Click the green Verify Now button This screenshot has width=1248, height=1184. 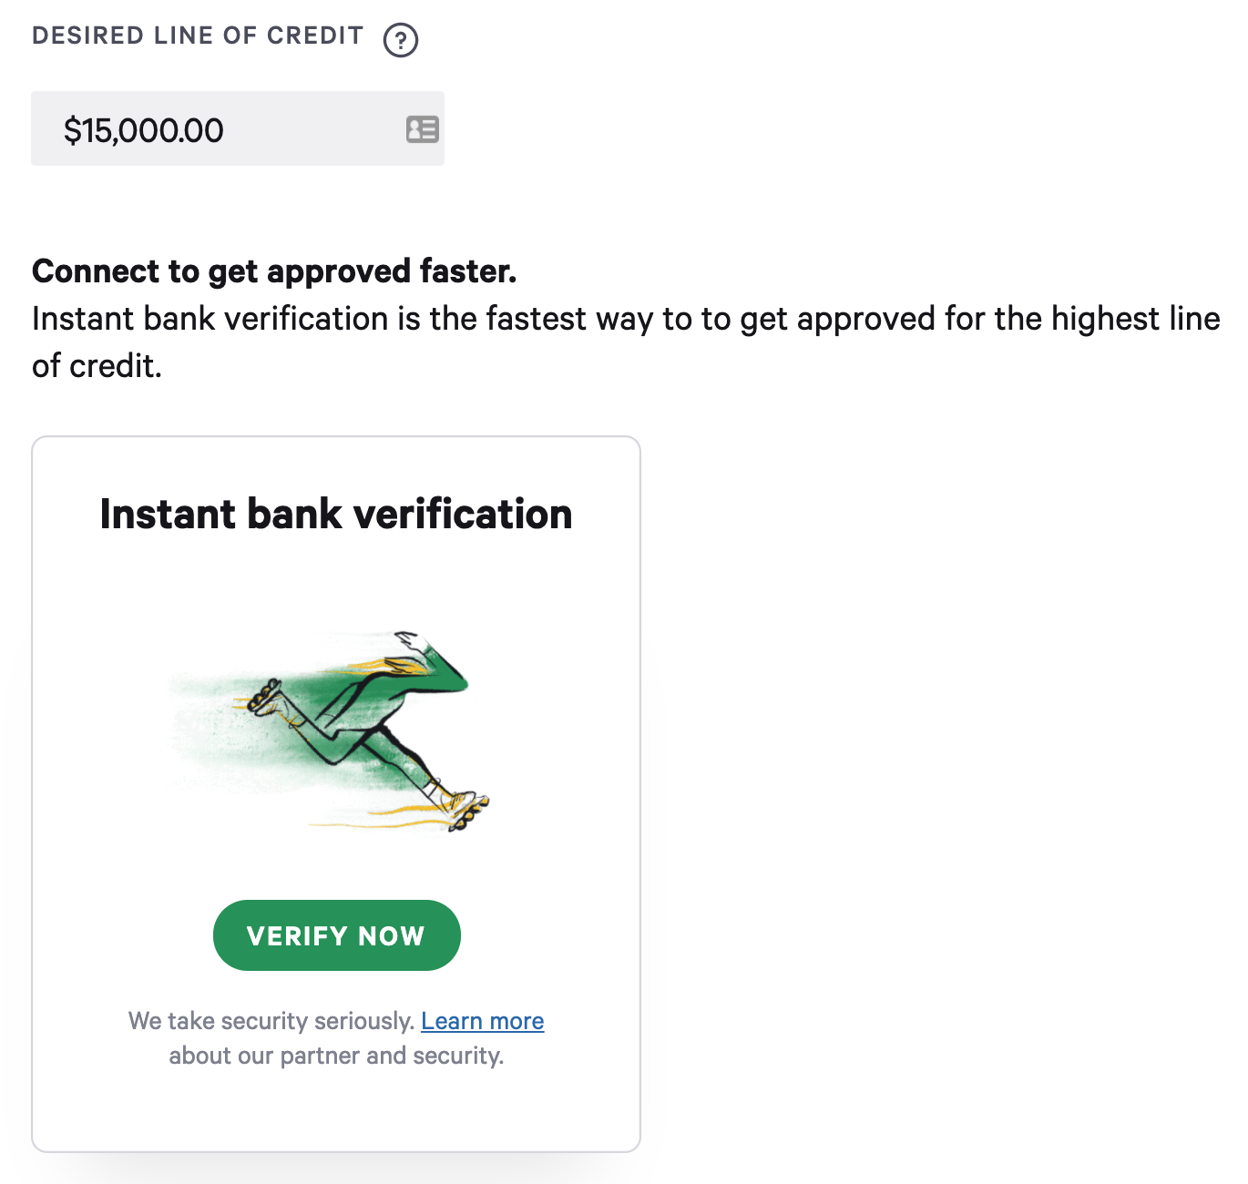(336, 935)
